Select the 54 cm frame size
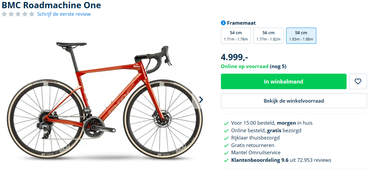The height and width of the screenshot is (174, 368). tap(236, 36)
